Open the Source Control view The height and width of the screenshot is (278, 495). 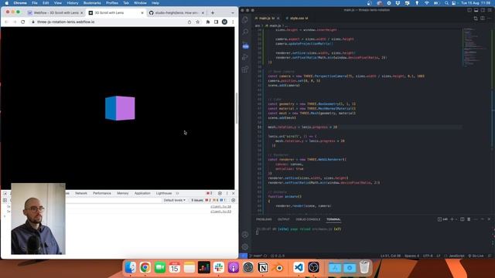click(245, 45)
